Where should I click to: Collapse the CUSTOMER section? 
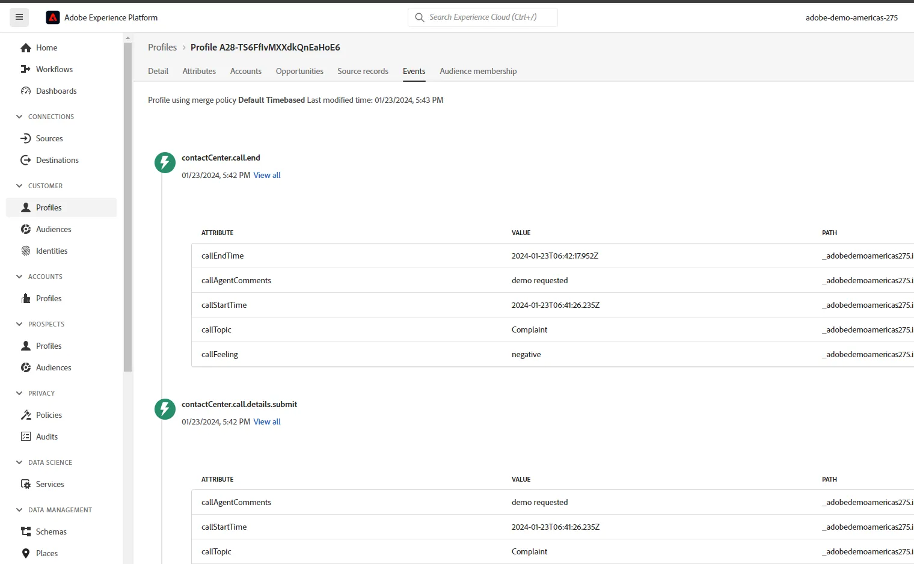tap(19, 186)
